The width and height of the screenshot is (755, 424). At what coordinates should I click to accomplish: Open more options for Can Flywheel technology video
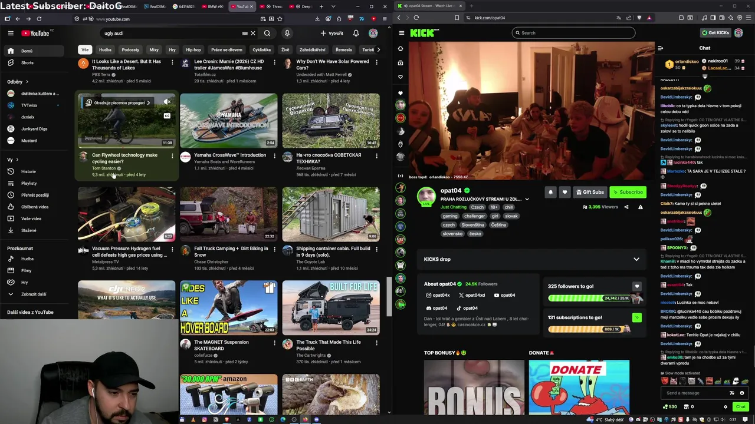click(x=172, y=156)
